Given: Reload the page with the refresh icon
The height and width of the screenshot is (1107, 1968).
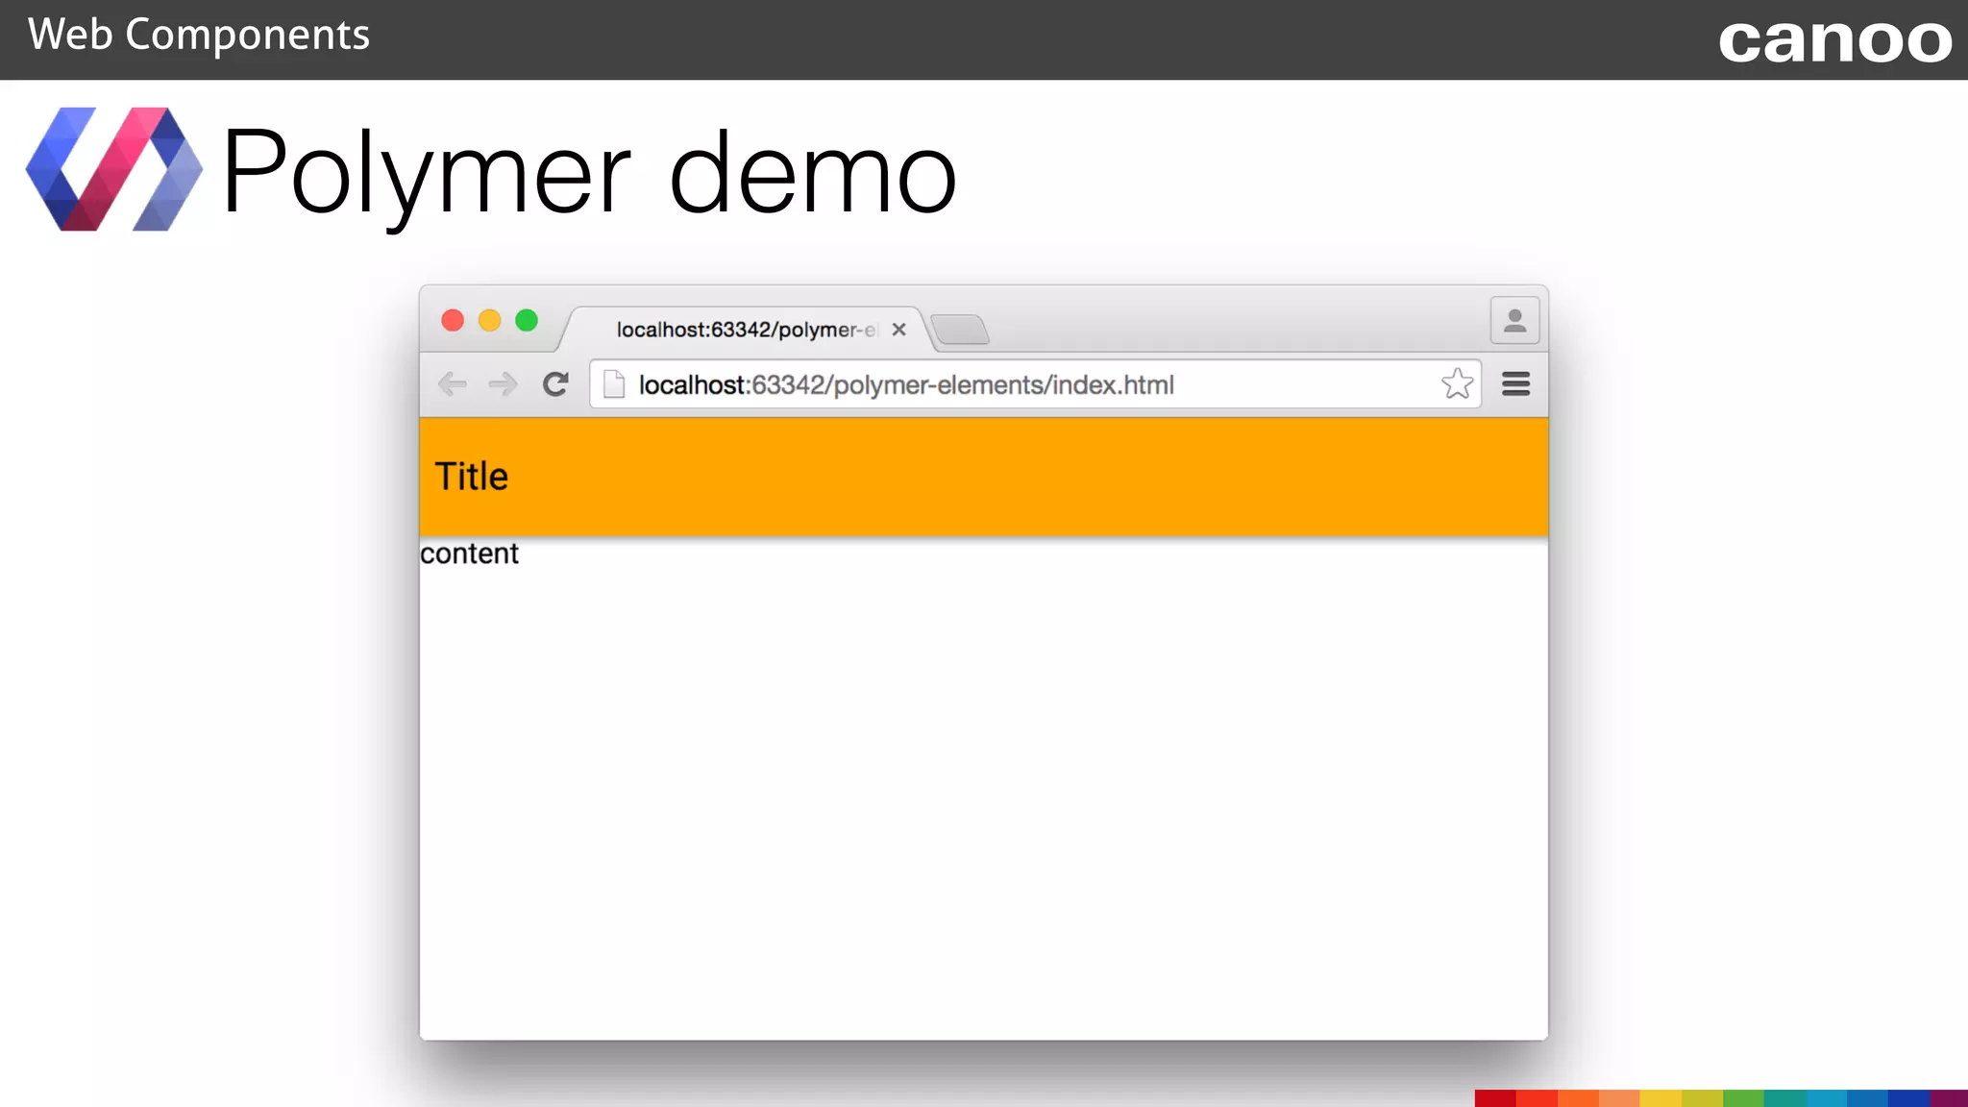Looking at the screenshot, I should point(555,384).
